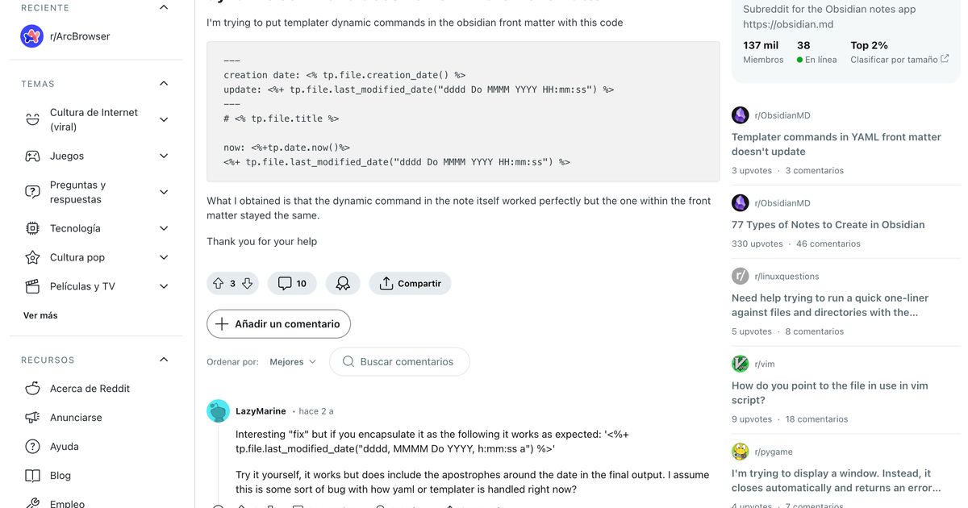This screenshot has height=508, width=968.
Task: Open the r/ArcBrowser community avatar
Action: (x=31, y=35)
